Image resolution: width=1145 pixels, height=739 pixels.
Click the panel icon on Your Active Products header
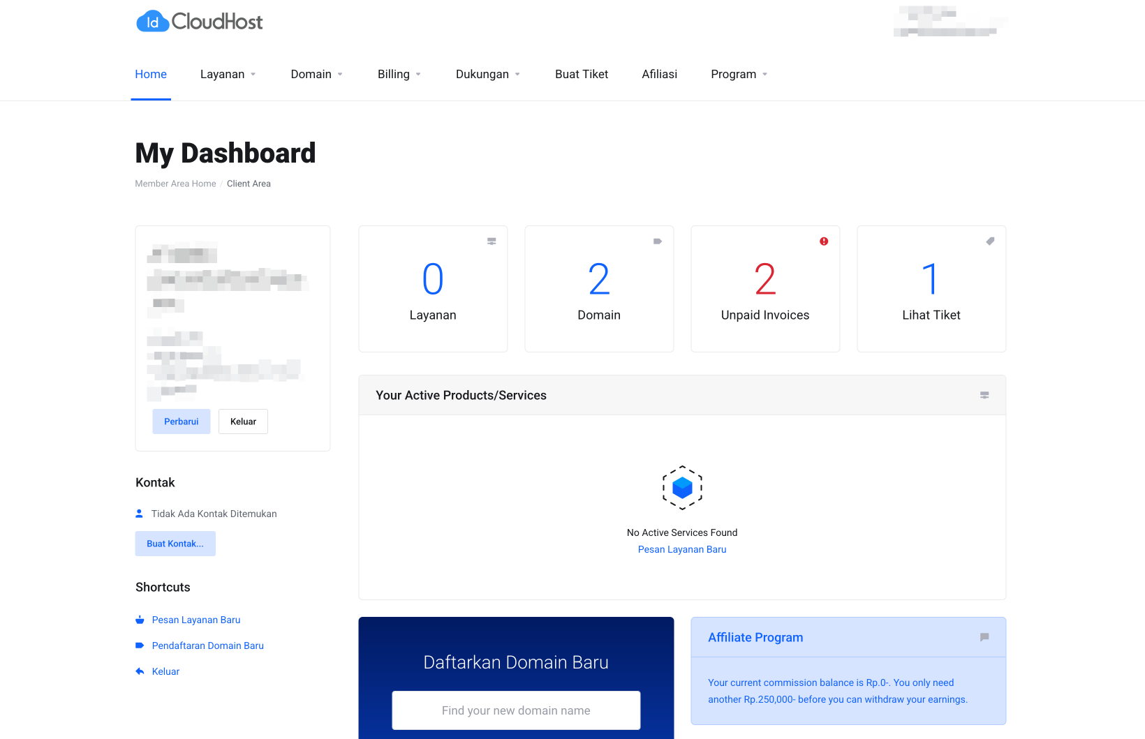click(984, 395)
